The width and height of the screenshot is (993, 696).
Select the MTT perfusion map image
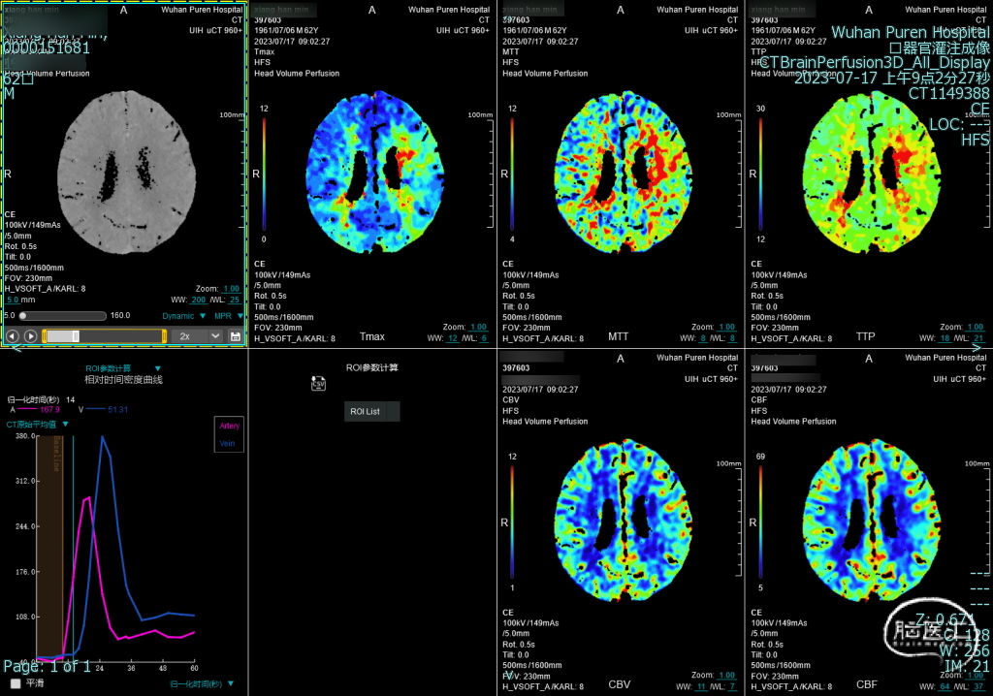pos(624,173)
